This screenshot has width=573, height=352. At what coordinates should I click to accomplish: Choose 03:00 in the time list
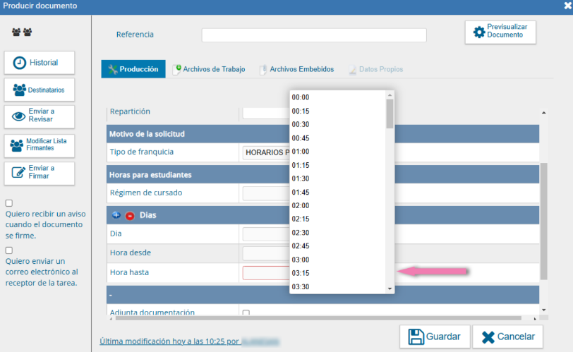301,260
